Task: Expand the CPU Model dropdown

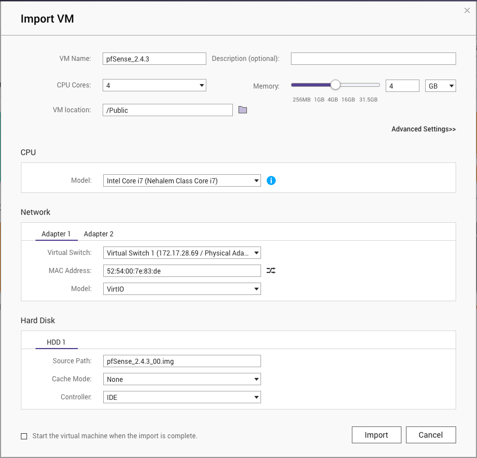Action: [182, 181]
